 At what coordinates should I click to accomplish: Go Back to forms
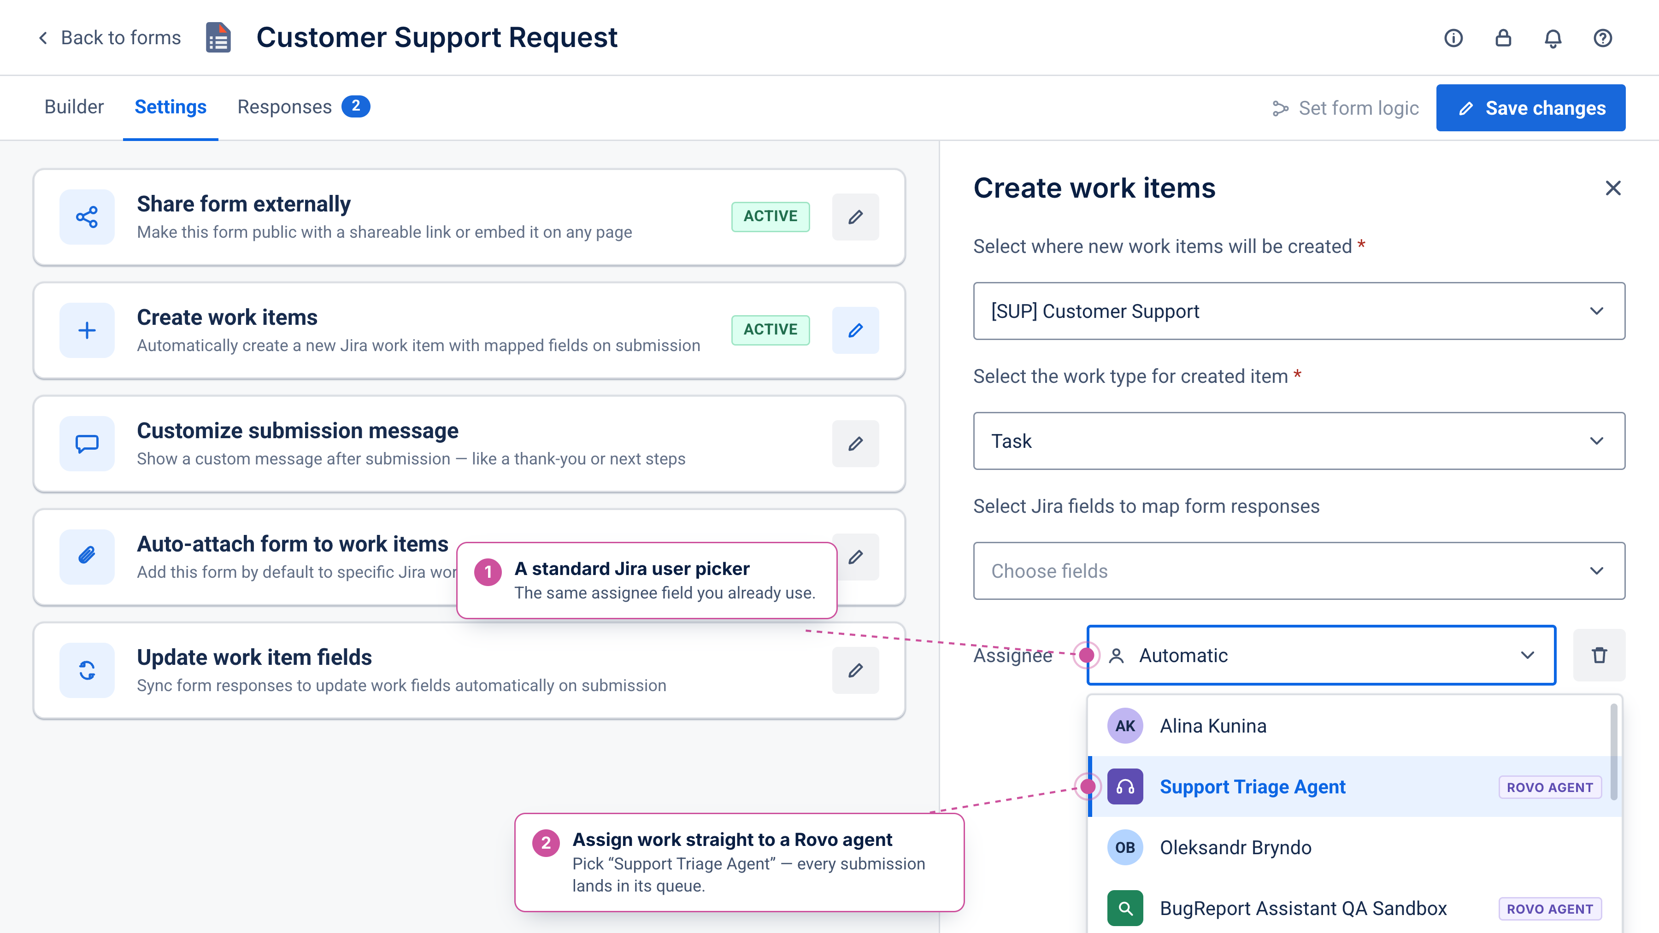(x=109, y=38)
